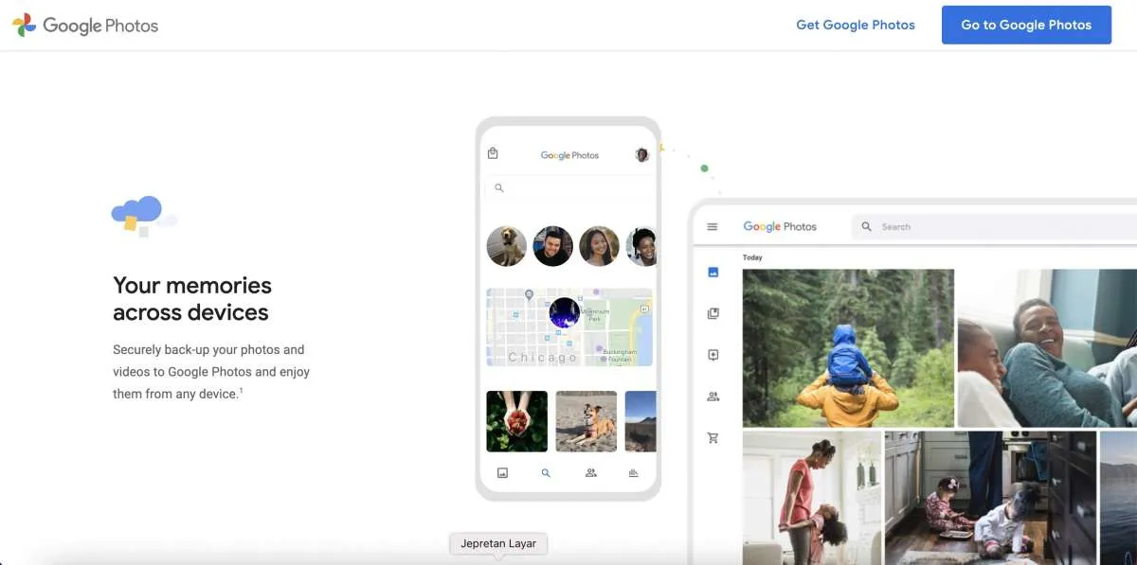This screenshot has height=565, width=1137.
Task: Open the Get Google Photos link
Action: tap(855, 25)
